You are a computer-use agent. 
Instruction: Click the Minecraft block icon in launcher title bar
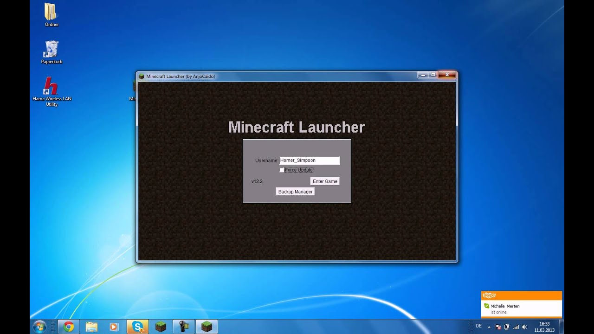142,76
